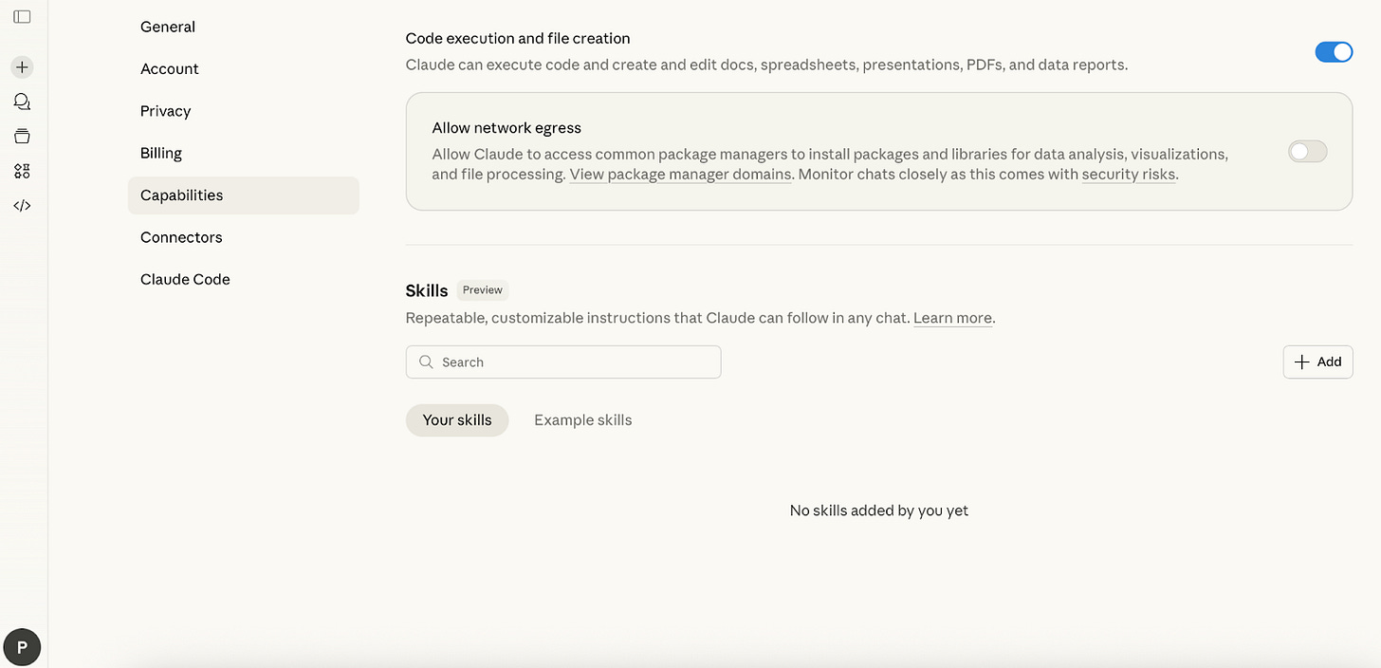The height and width of the screenshot is (668, 1381).
Task: Open the chats bubble icon
Action: pos(22,102)
